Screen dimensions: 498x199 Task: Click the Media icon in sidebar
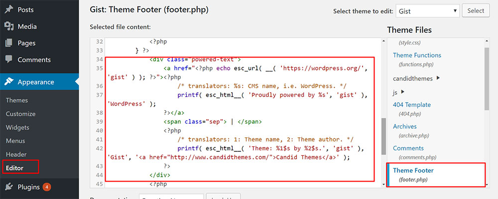tap(8, 26)
